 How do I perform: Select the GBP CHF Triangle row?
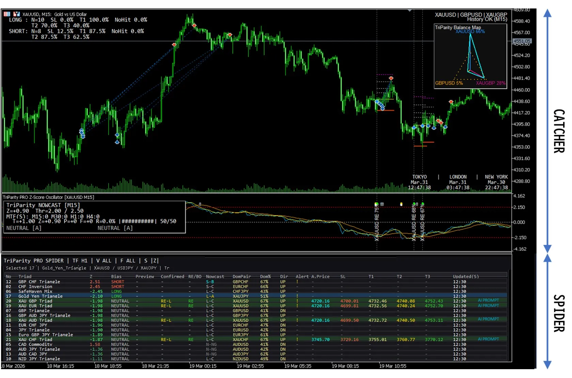click(x=255, y=282)
